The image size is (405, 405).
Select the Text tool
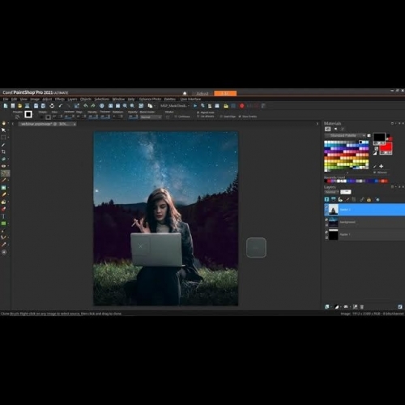coord(3,216)
